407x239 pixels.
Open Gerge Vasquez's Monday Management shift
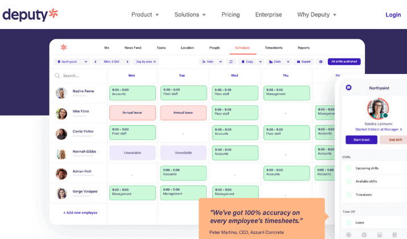point(133,193)
